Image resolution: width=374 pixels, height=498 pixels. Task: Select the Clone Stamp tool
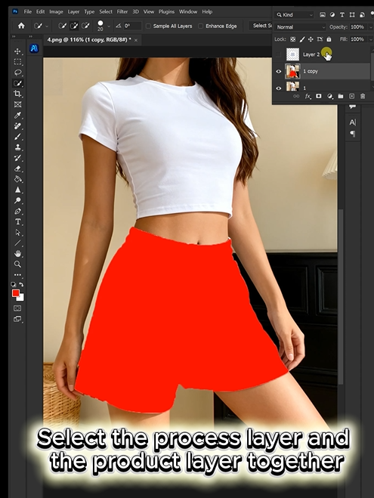(x=17, y=147)
